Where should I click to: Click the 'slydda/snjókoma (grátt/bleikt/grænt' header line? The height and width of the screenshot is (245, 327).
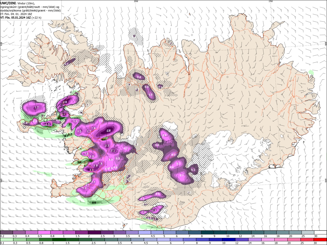point(30,10)
